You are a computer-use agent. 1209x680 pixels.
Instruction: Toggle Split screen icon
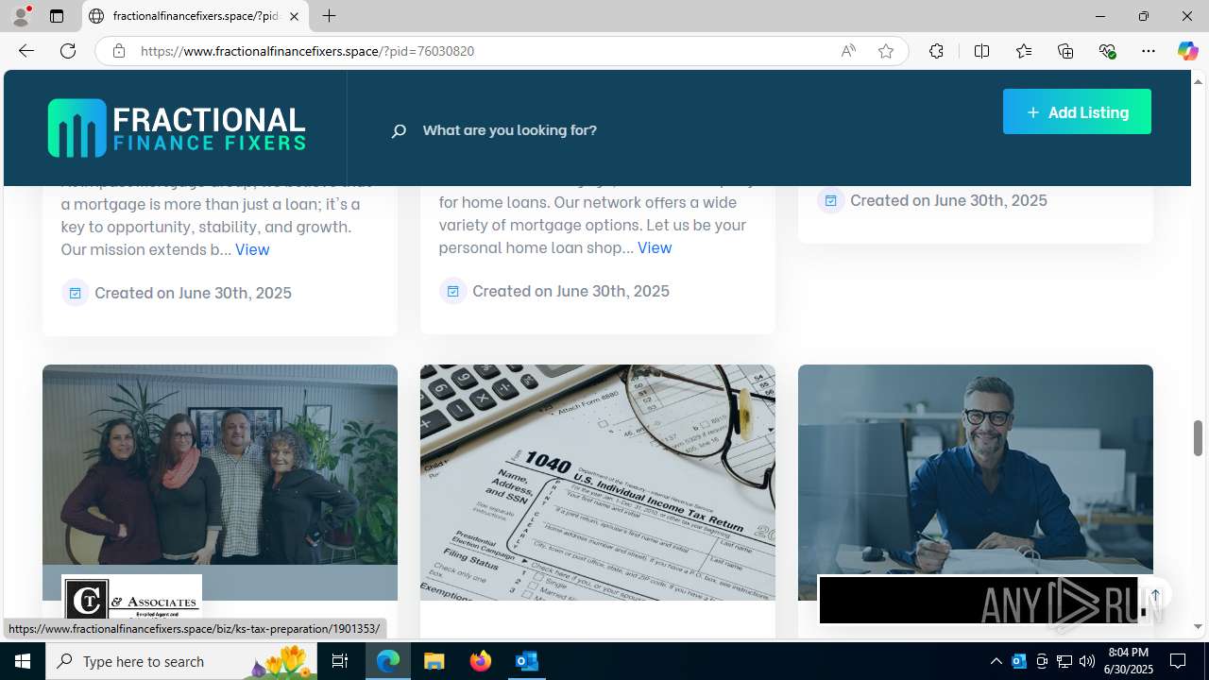pyautogui.click(x=981, y=51)
